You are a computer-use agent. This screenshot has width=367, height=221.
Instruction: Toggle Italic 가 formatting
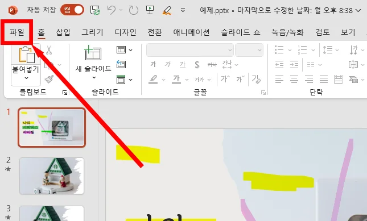coord(168,64)
